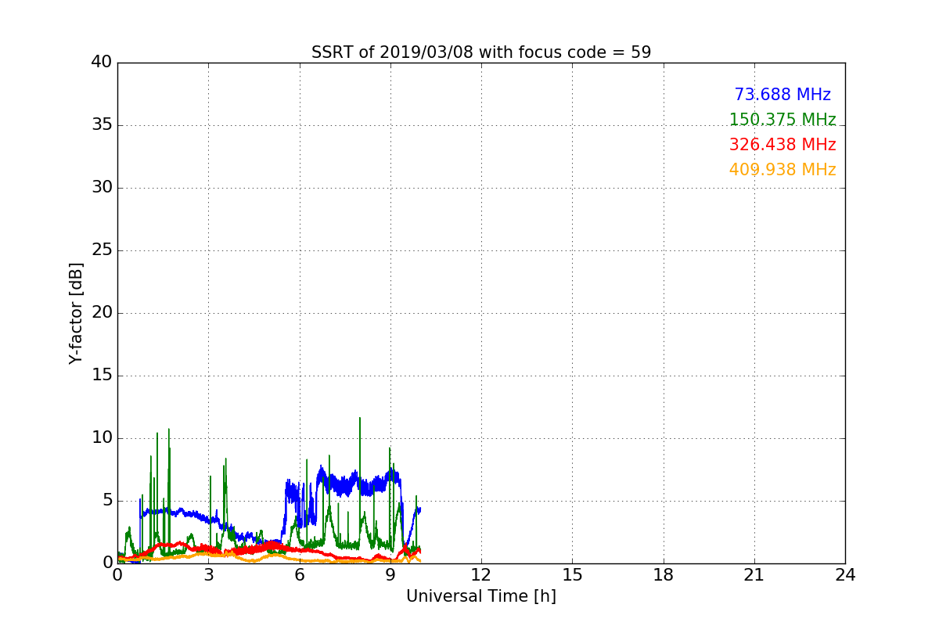Click the x-axis tick value 12

[x=481, y=575]
